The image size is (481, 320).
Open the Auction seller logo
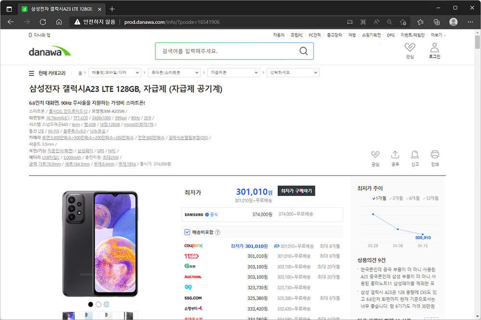coord(193,277)
